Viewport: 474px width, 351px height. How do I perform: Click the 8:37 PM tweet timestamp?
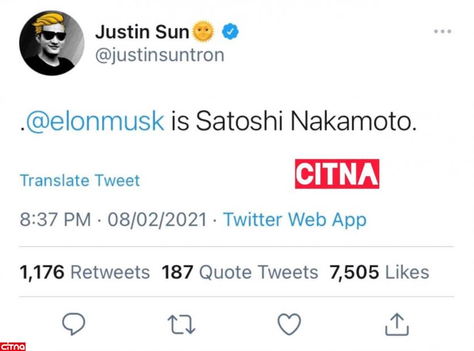(55, 220)
